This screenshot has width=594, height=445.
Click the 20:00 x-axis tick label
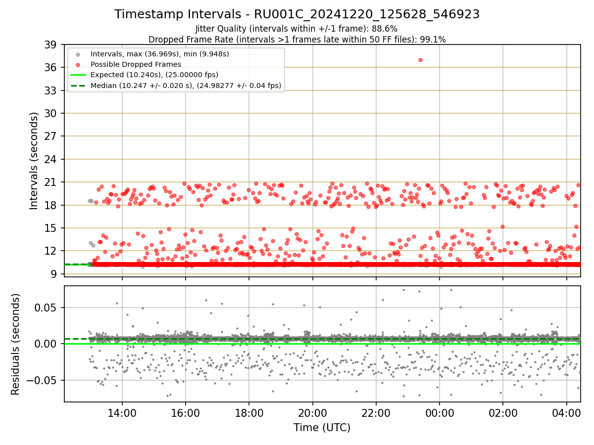tap(312, 413)
